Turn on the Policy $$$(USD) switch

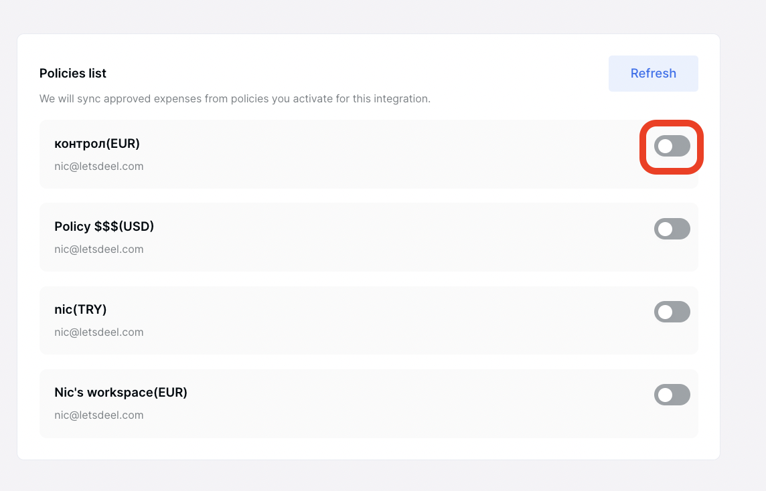point(672,229)
